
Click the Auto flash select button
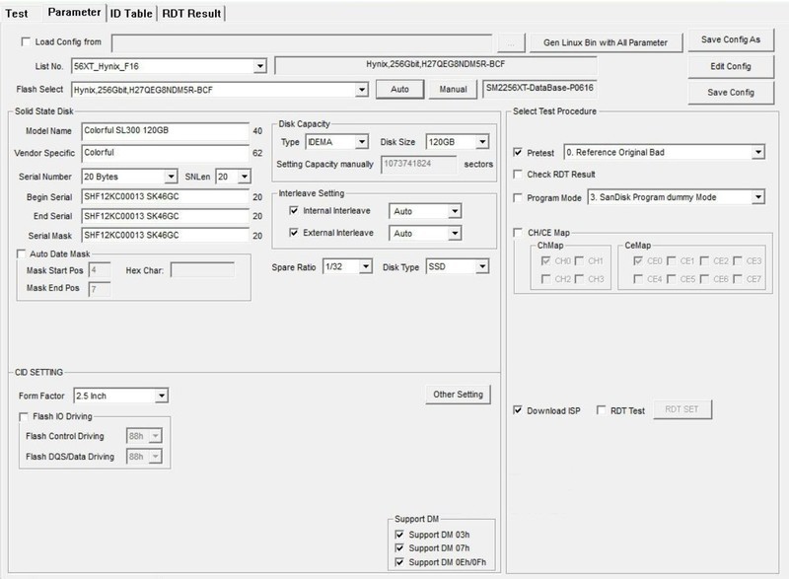click(399, 91)
